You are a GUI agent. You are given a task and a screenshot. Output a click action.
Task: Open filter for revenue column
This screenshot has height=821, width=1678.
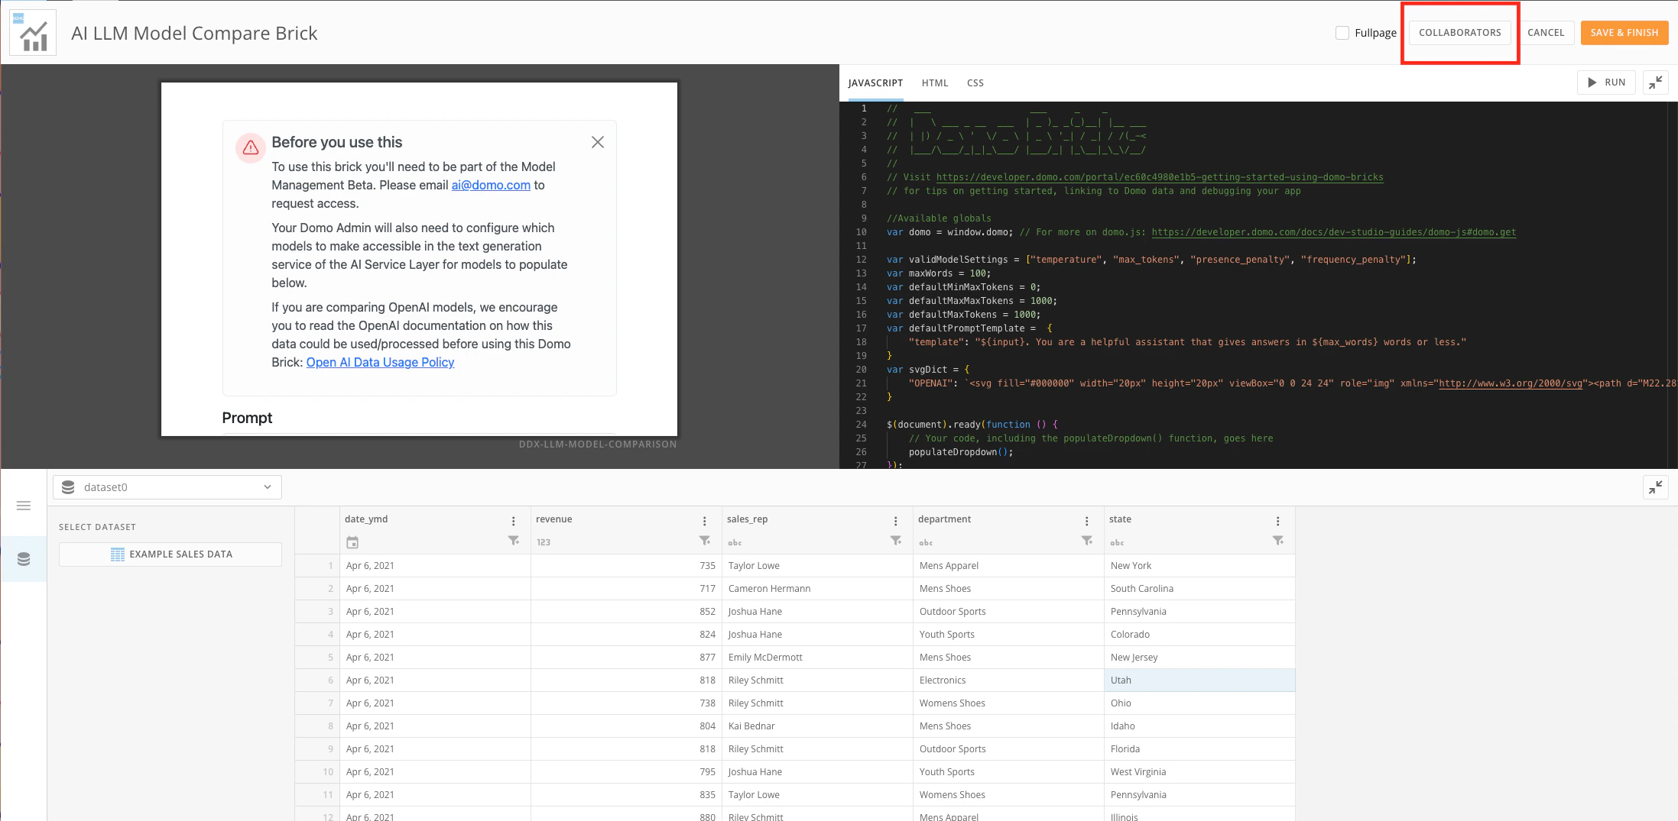(704, 541)
